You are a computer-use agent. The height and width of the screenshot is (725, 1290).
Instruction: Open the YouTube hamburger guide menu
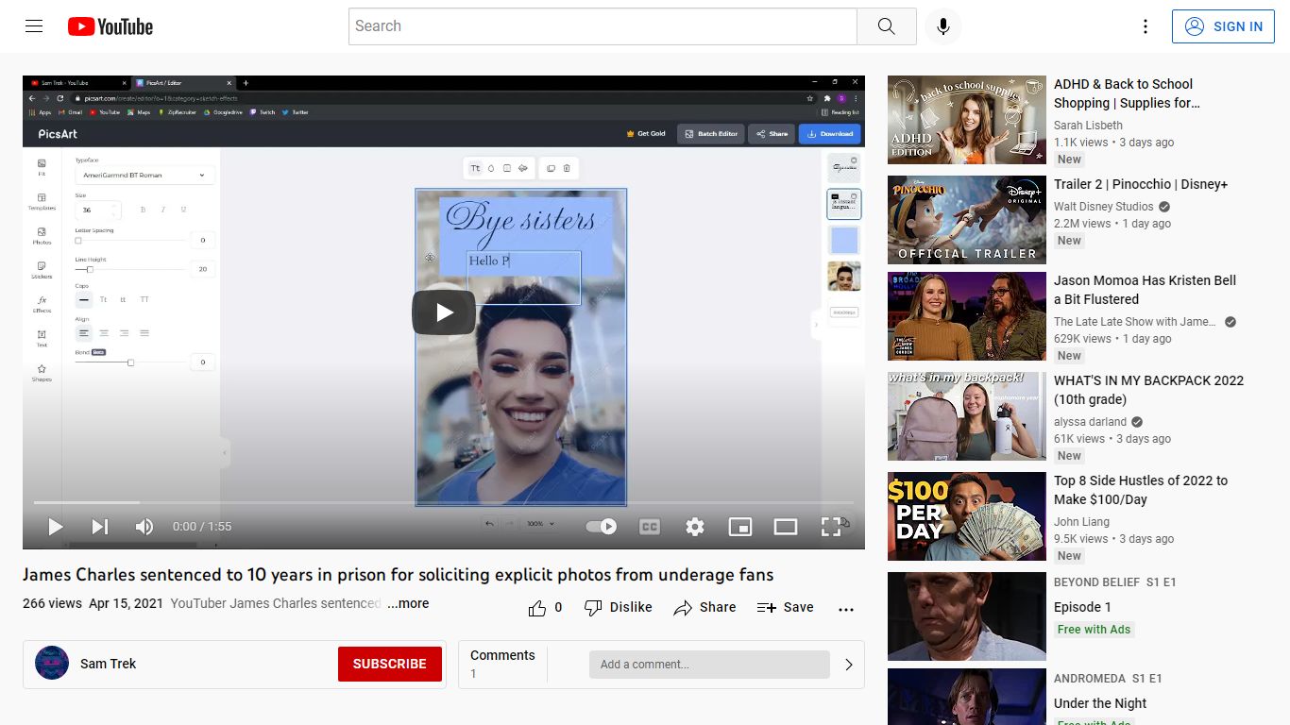click(34, 26)
